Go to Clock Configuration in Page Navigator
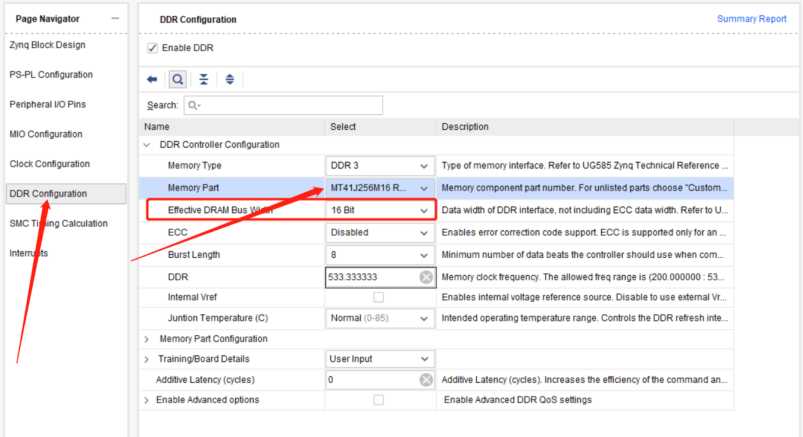Image resolution: width=803 pixels, height=437 pixels. pyautogui.click(x=49, y=164)
